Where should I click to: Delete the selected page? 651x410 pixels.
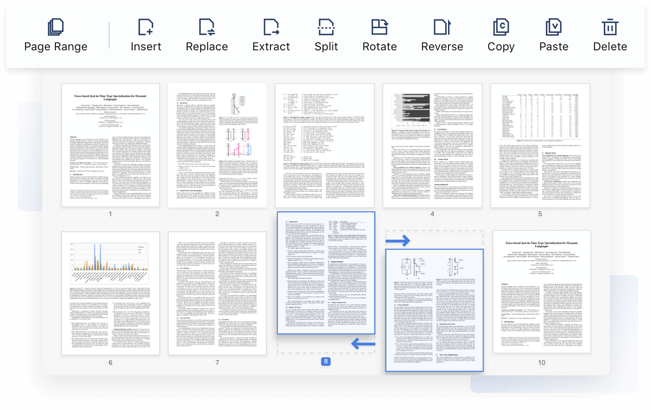(610, 36)
